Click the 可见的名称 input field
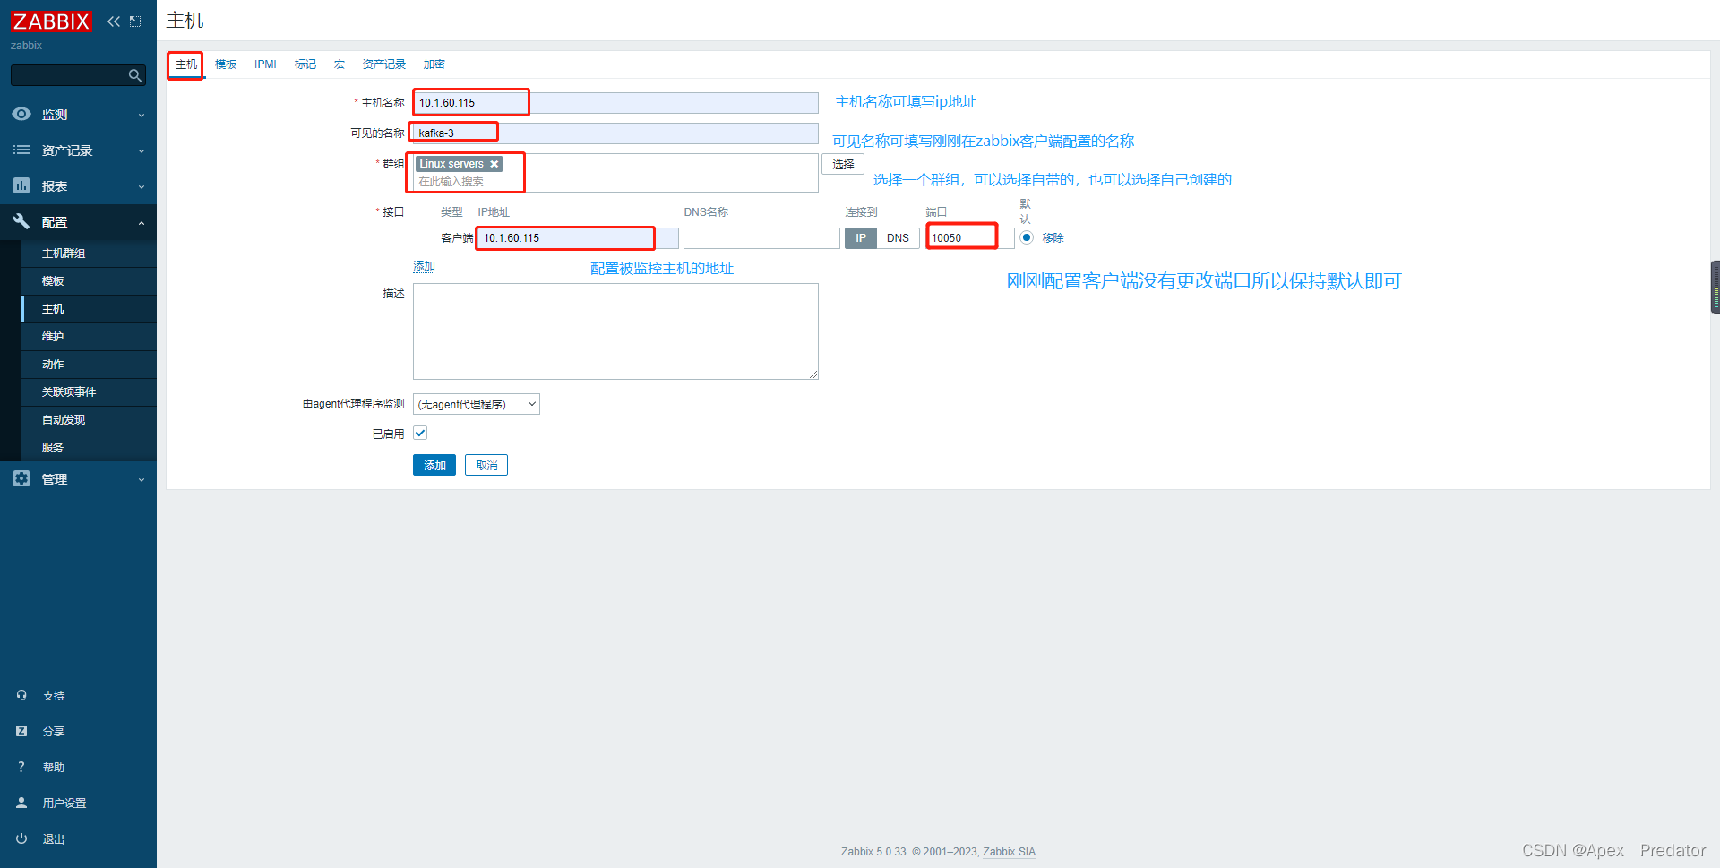1720x868 pixels. point(615,133)
